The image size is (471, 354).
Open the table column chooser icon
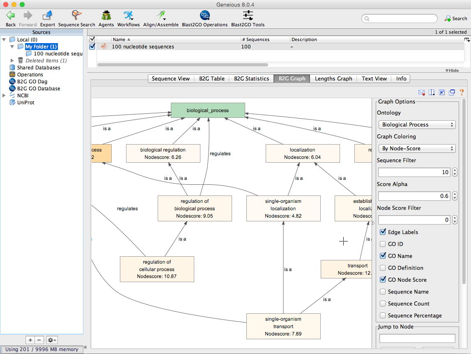(467, 40)
